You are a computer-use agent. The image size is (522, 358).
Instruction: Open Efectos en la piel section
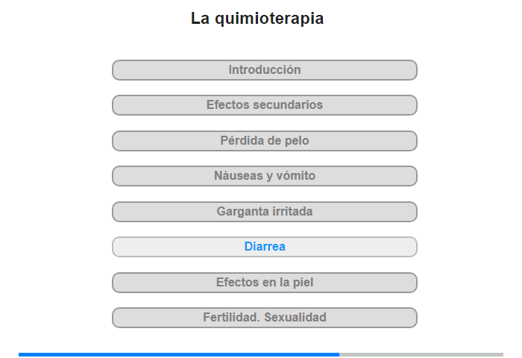264,283
